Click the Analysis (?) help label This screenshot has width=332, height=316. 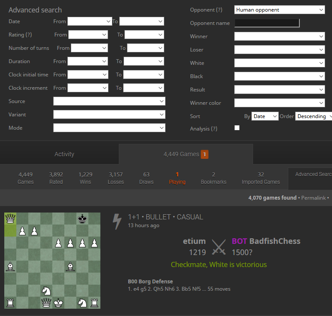click(204, 129)
